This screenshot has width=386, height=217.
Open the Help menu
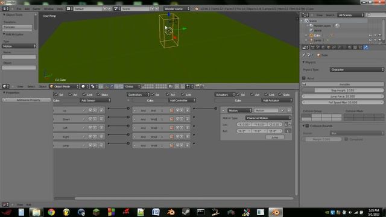tap(60, 8)
